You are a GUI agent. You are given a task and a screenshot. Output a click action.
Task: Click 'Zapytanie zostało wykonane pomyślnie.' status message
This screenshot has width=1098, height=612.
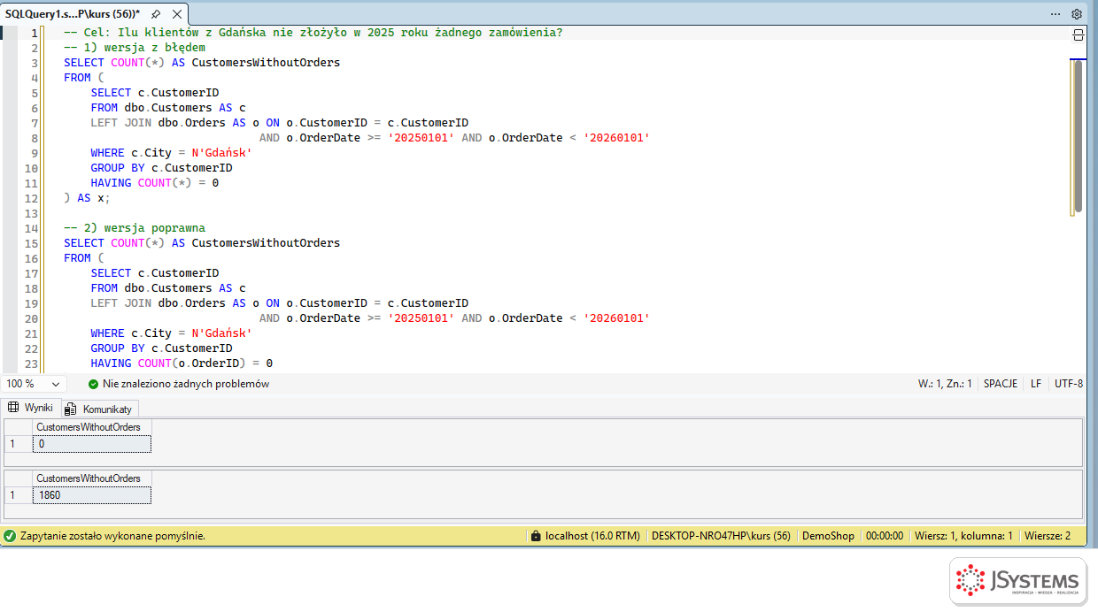coord(112,536)
